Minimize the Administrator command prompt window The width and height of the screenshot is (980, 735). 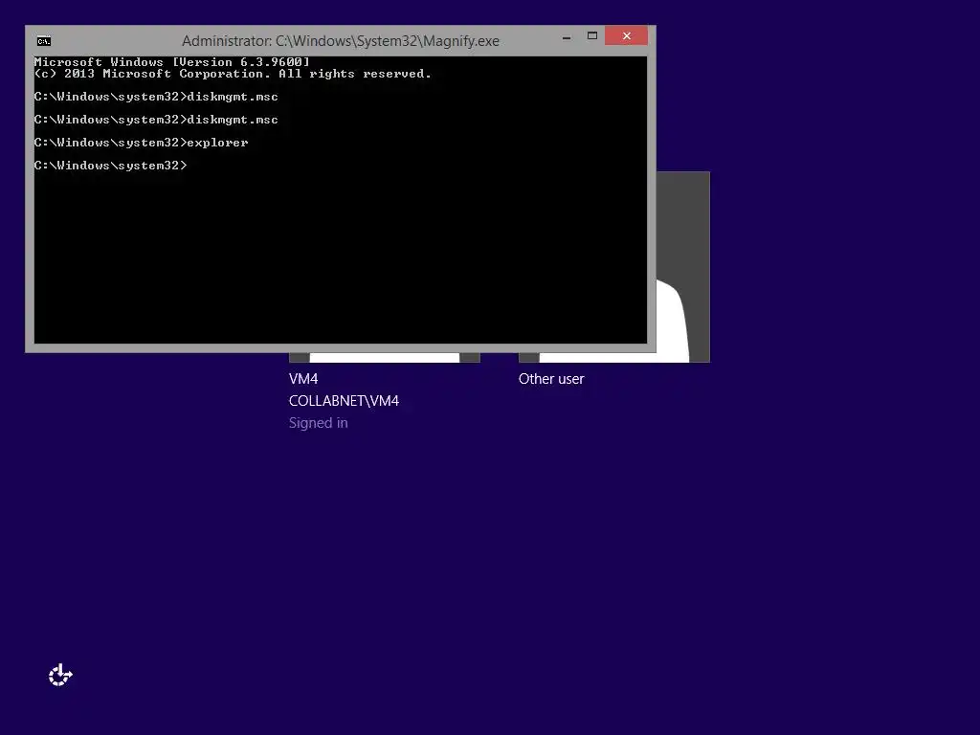pyautogui.click(x=567, y=36)
